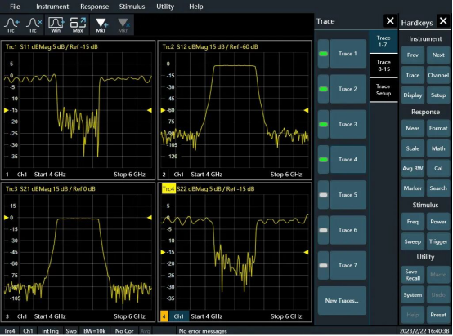Turn on the Trace 7 indicator toggle
This screenshot has width=453, height=336.
click(x=323, y=265)
